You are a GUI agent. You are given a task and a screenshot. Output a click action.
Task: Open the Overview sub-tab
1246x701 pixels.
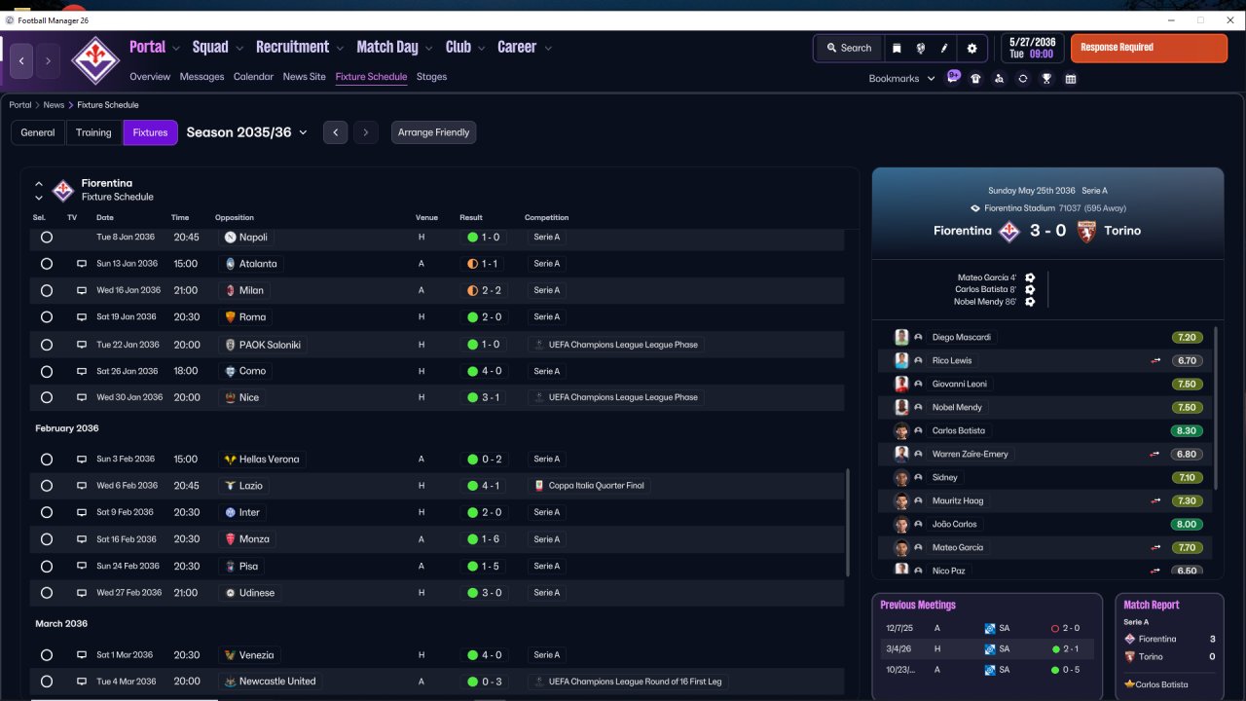(150, 77)
